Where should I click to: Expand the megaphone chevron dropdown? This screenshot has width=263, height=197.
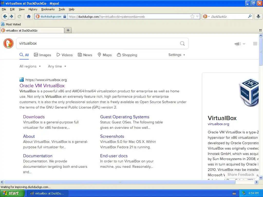pos(244,44)
